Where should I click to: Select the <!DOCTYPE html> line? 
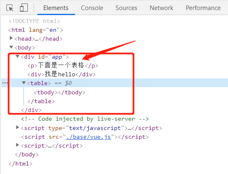click(x=34, y=21)
